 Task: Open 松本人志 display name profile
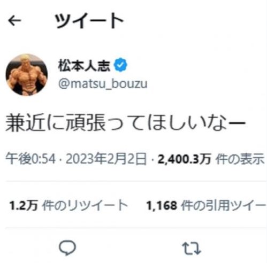pyautogui.click(x=84, y=65)
